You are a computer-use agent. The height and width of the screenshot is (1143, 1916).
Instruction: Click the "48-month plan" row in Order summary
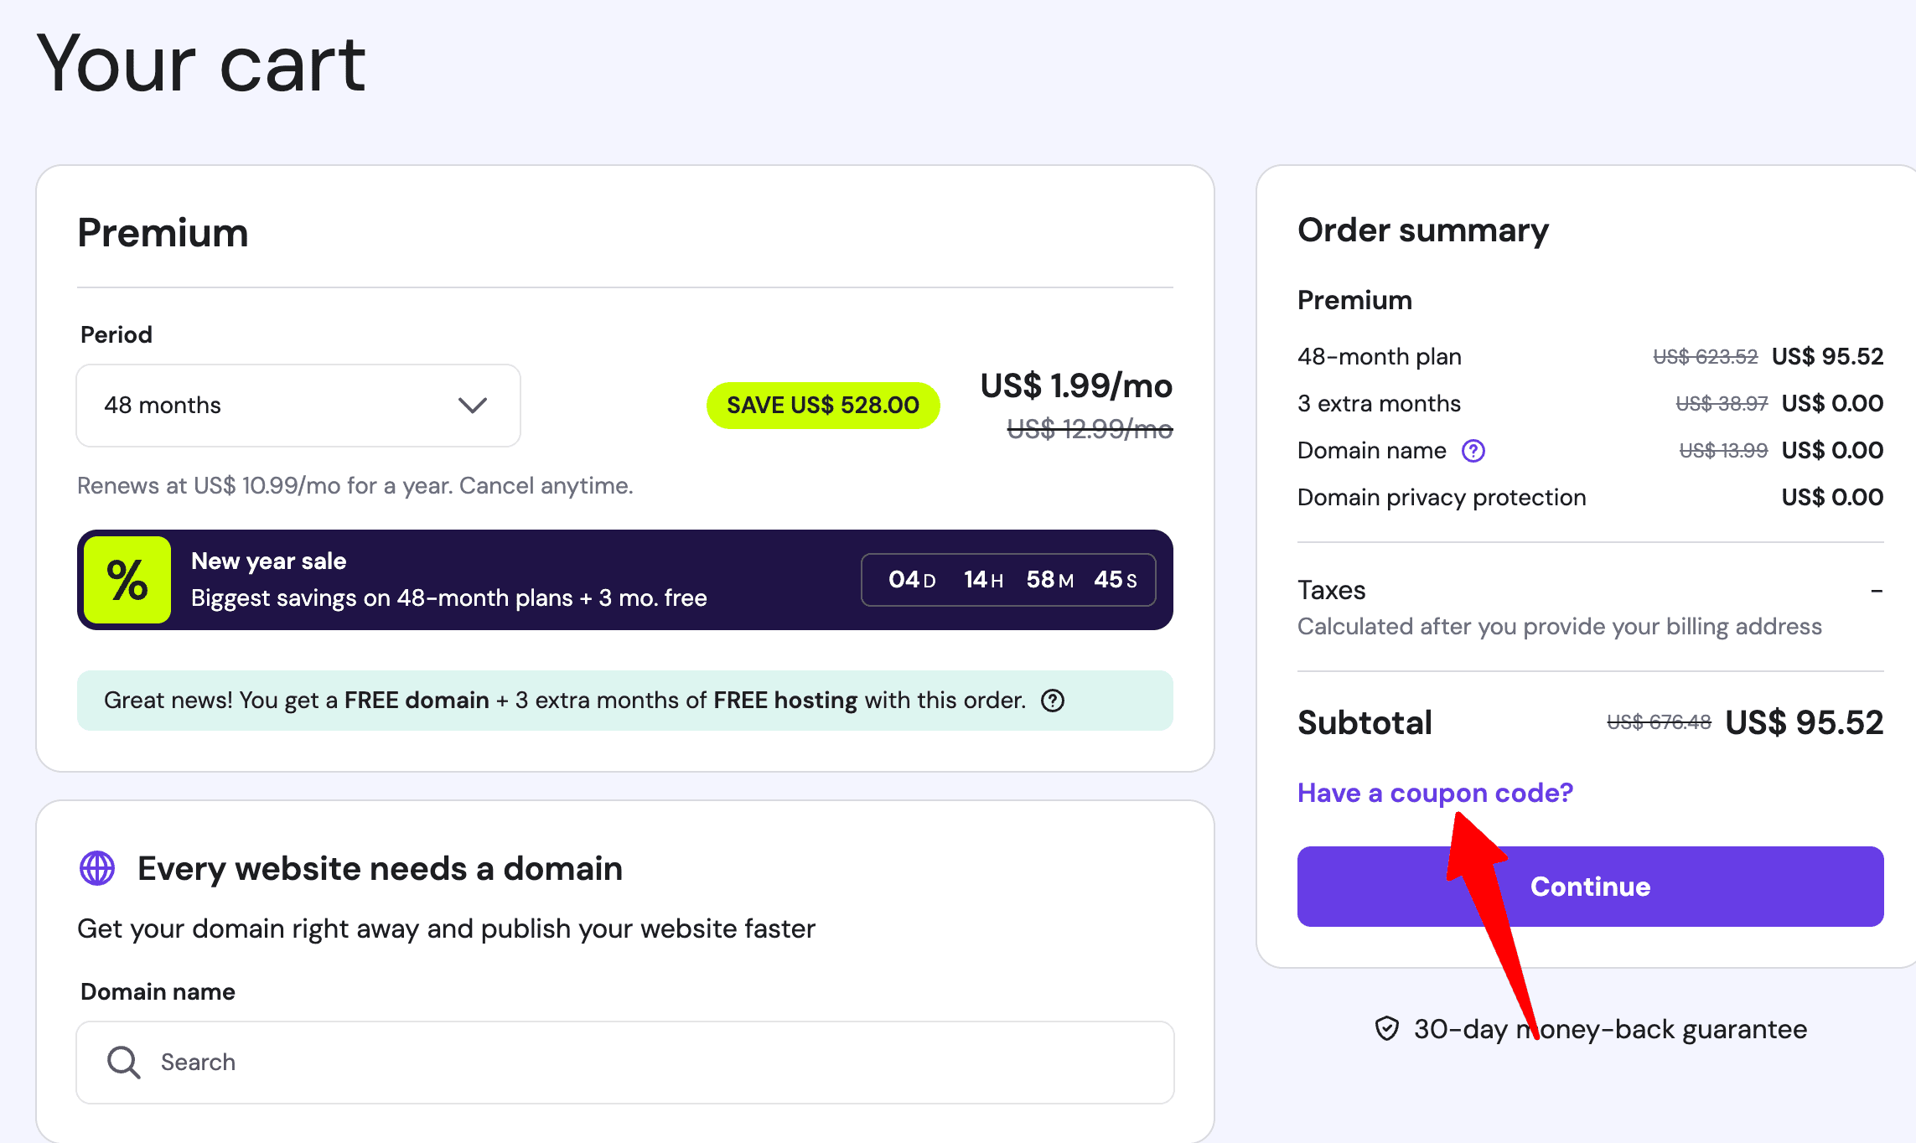click(x=1379, y=355)
